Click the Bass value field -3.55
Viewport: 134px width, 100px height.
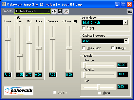20,75
